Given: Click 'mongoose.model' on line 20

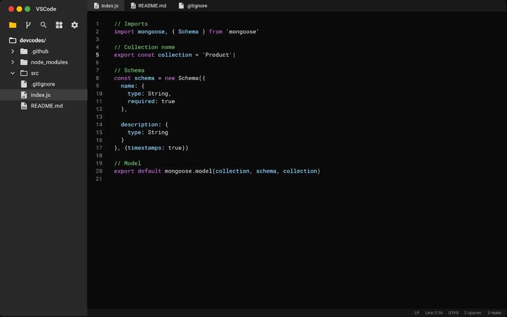Looking at the screenshot, I should 188,171.
